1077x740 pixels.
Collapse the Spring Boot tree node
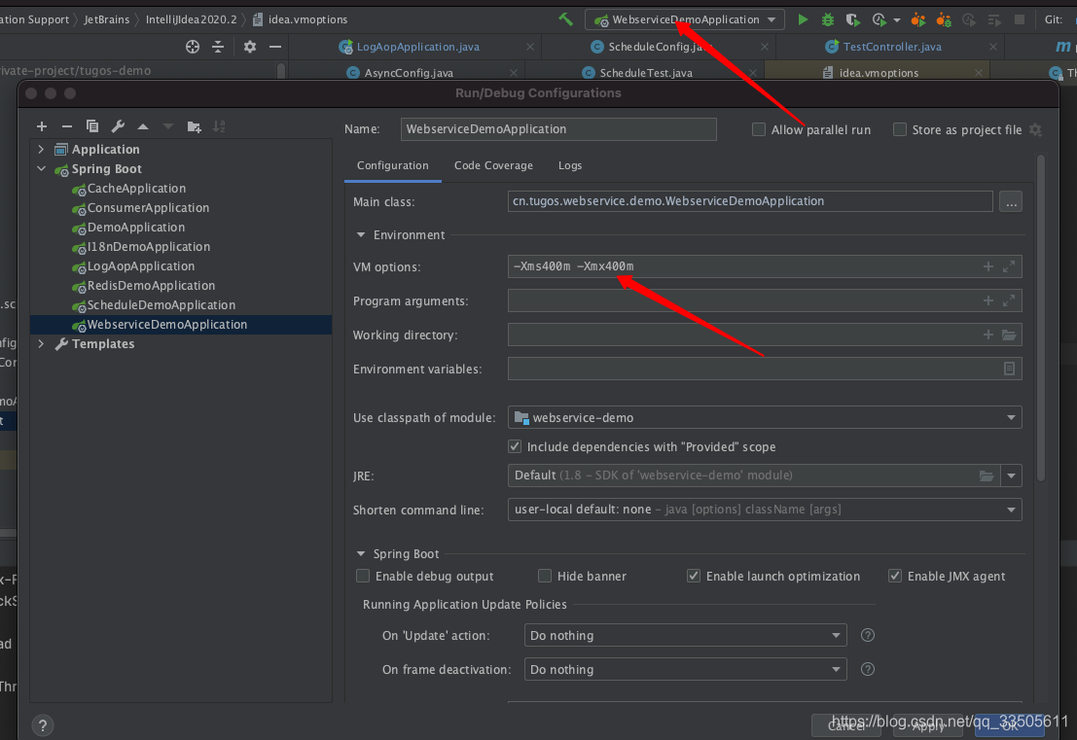click(x=41, y=168)
